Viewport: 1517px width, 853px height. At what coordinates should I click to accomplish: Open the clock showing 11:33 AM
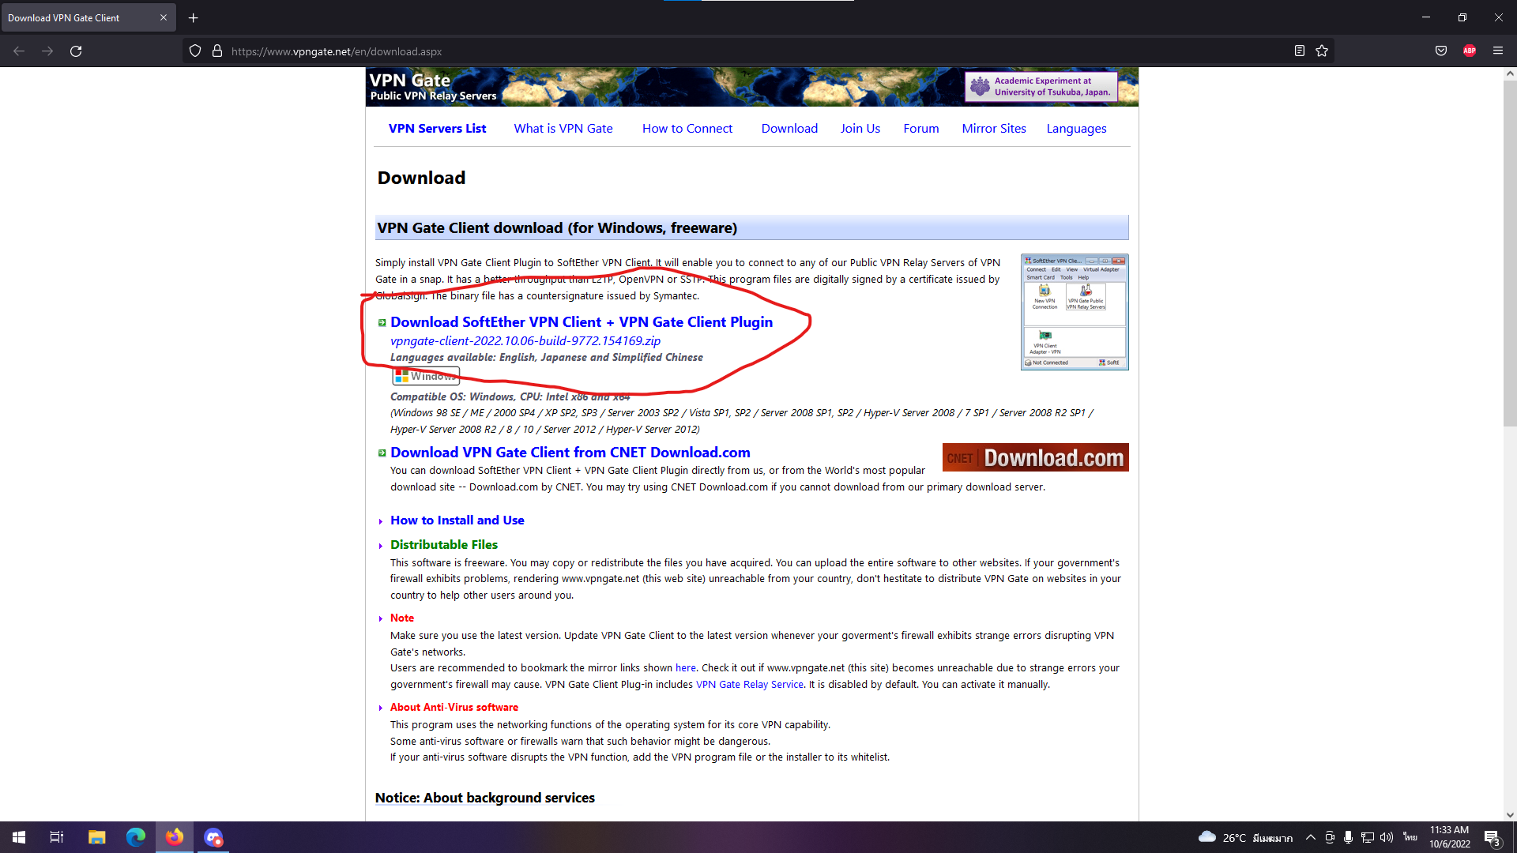[1449, 837]
